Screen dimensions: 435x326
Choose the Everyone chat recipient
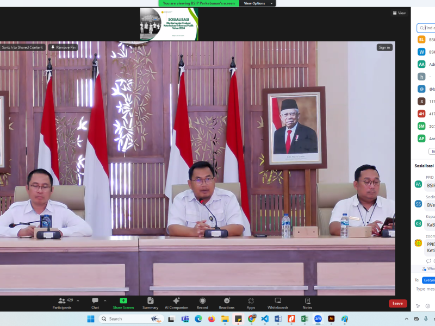tap(428, 280)
